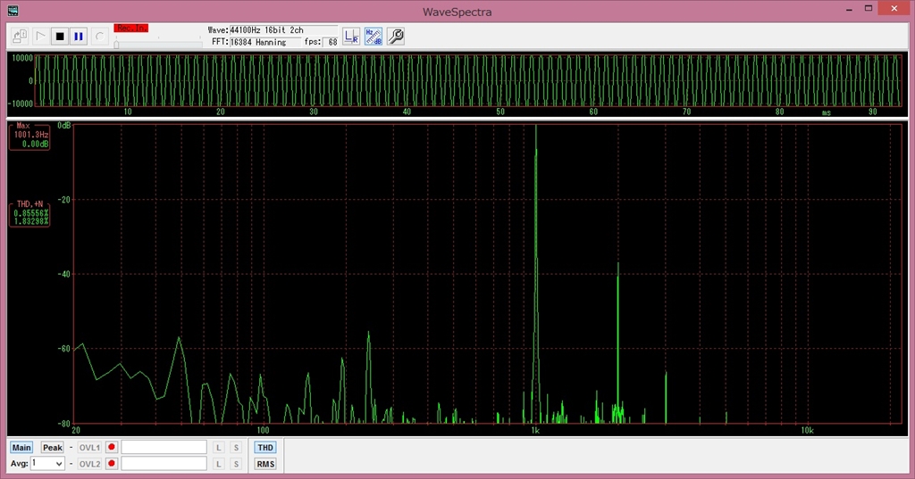
Task: Pause the measurement with the blue pause button
Action: (x=79, y=37)
